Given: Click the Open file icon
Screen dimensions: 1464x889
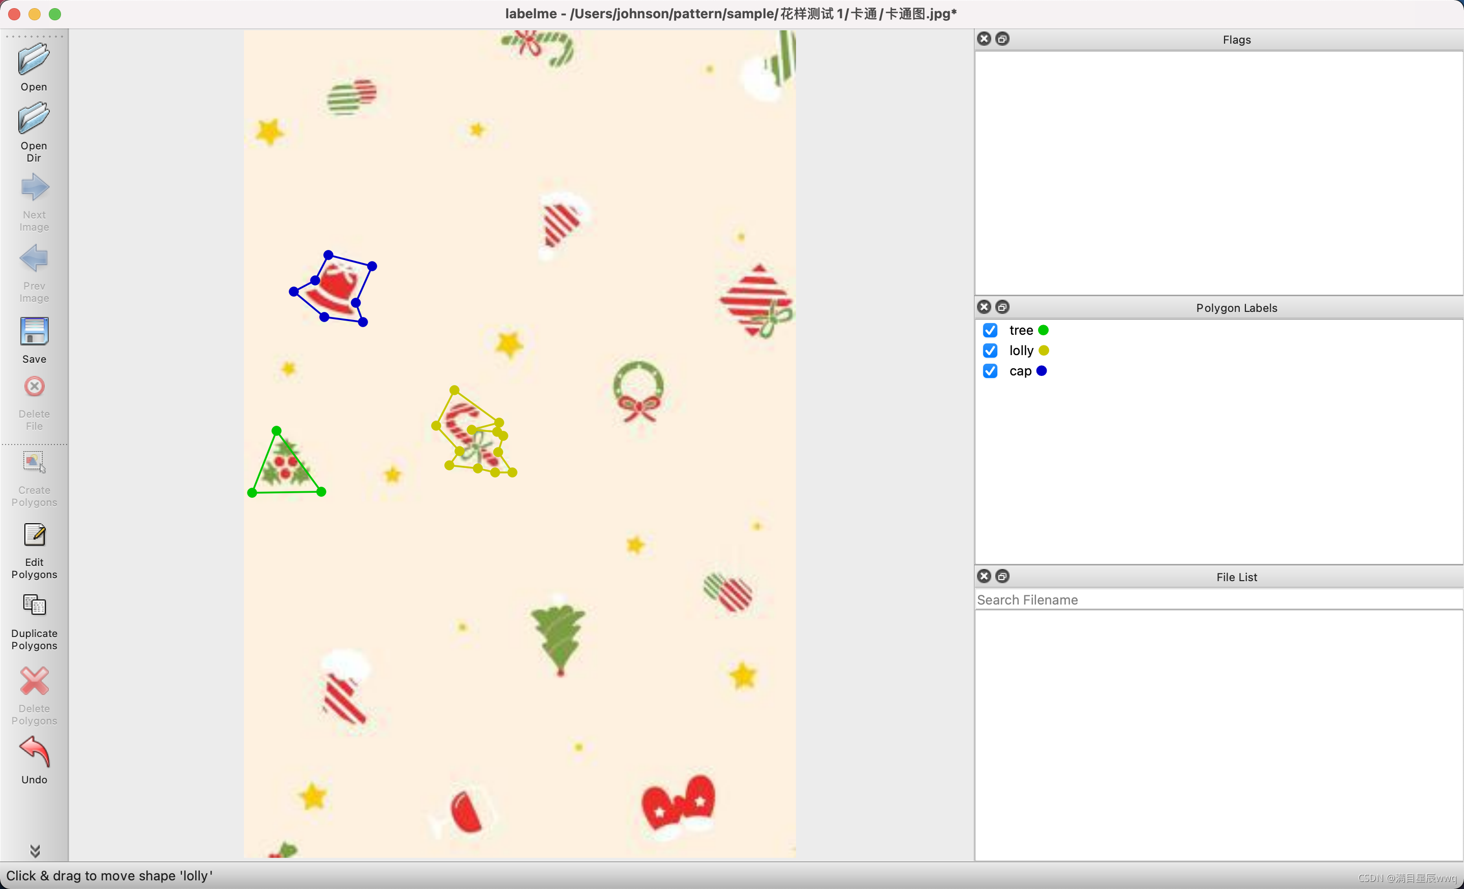Looking at the screenshot, I should point(34,60).
